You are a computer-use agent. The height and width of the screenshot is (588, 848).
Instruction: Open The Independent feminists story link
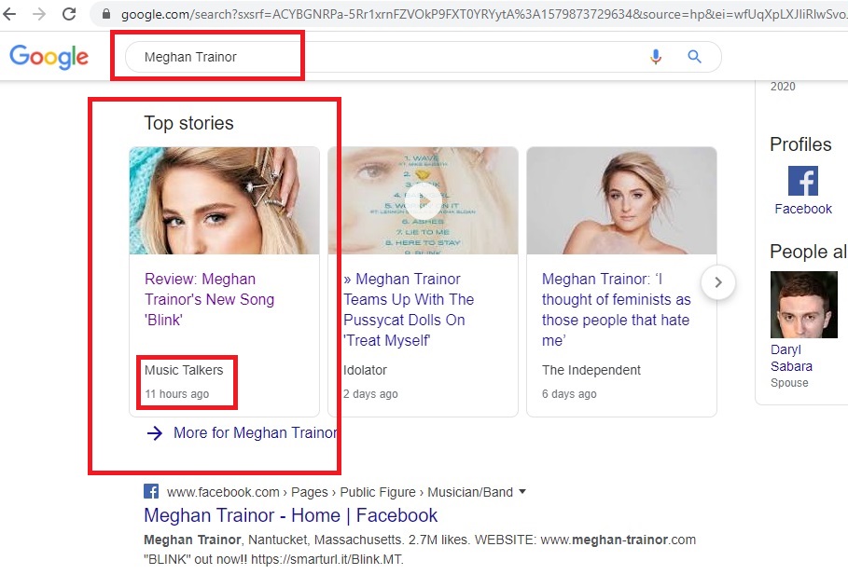click(x=616, y=309)
